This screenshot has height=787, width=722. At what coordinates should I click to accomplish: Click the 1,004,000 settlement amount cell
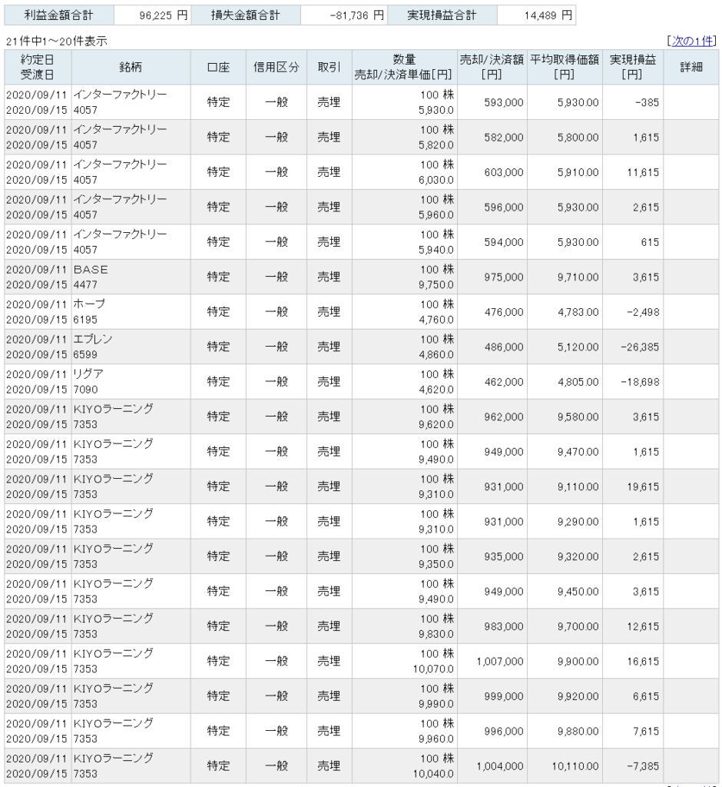tap(492, 766)
